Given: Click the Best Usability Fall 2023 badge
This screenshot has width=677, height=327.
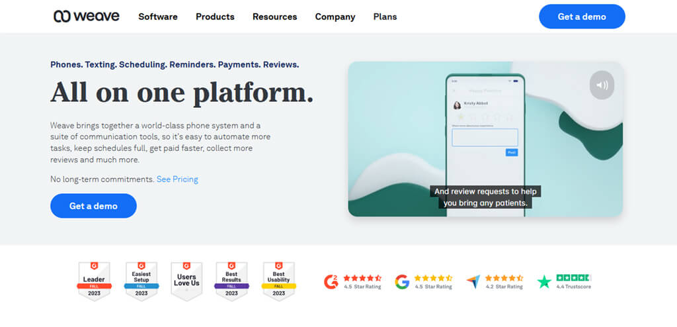Looking at the screenshot, I should click(x=278, y=281).
